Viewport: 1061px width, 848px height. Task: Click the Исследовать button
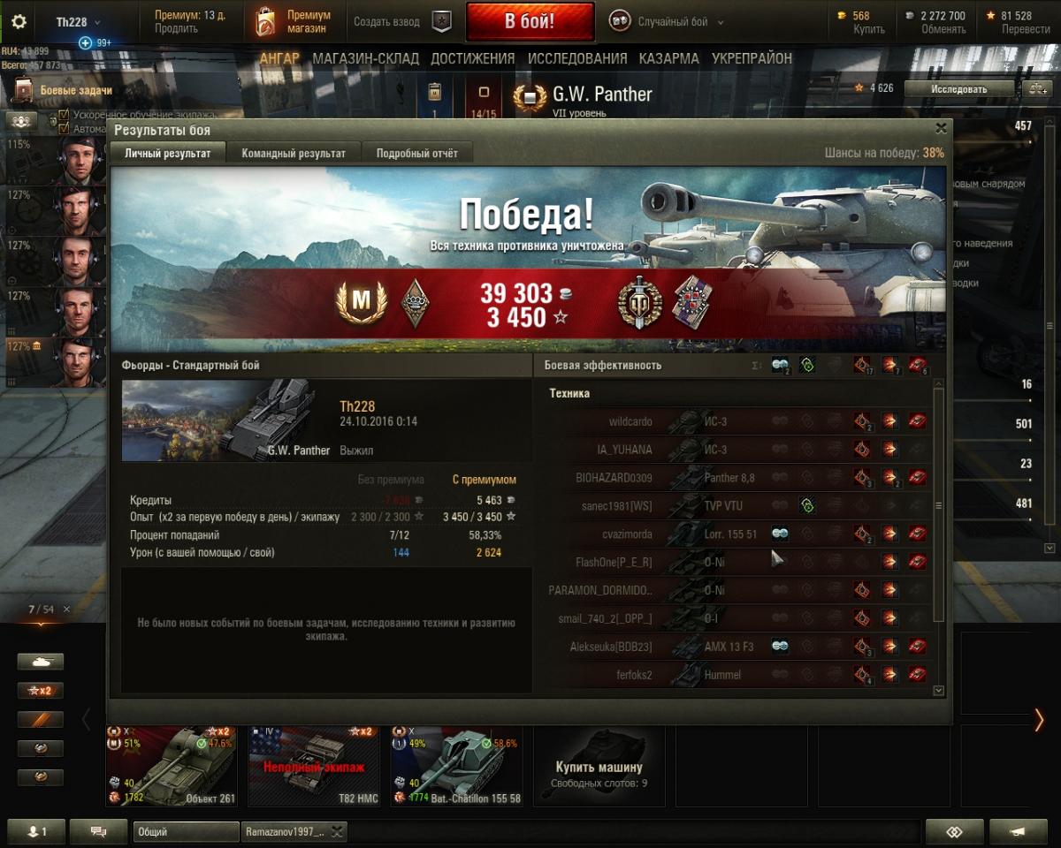[958, 88]
